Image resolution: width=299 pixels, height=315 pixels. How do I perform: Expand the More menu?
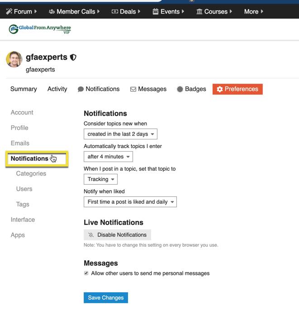(254, 11)
